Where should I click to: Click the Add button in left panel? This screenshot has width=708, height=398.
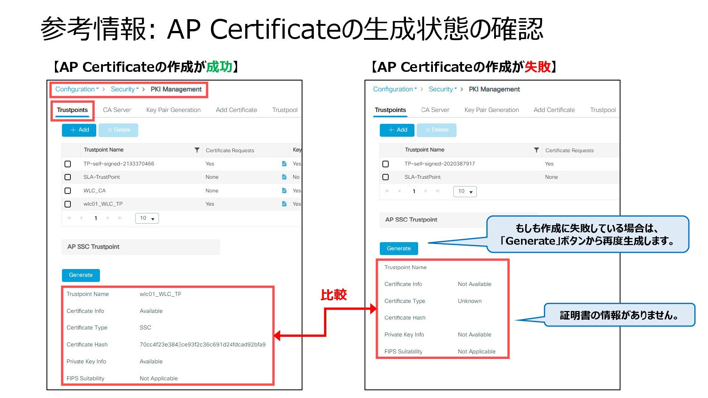tap(79, 130)
